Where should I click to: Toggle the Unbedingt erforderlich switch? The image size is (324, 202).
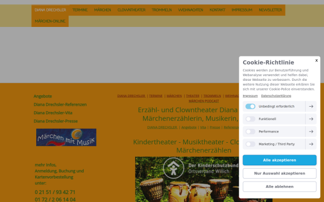pyautogui.click(x=250, y=106)
